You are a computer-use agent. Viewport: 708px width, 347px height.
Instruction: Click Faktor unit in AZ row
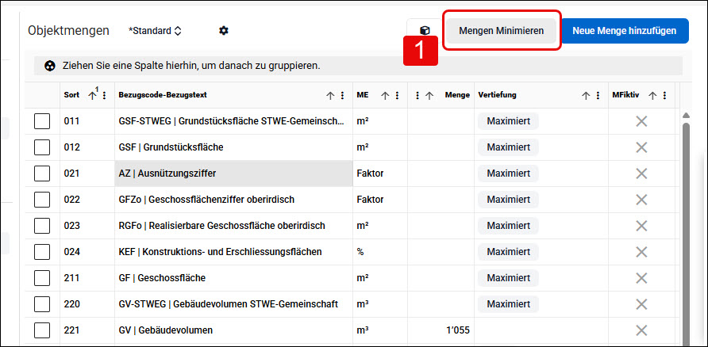pos(370,173)
